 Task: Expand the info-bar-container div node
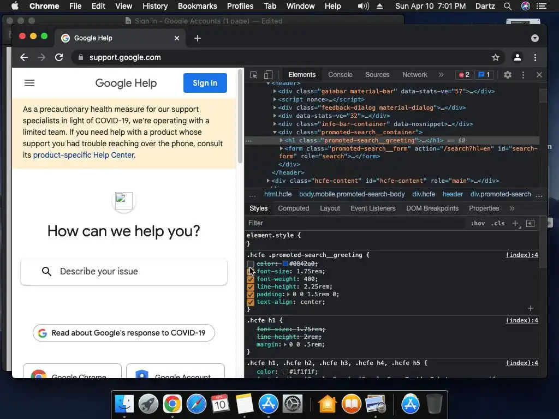pyautogui.click(x=275, y=124)
